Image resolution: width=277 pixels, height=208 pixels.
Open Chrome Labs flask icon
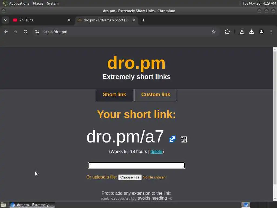pos(242,32)
